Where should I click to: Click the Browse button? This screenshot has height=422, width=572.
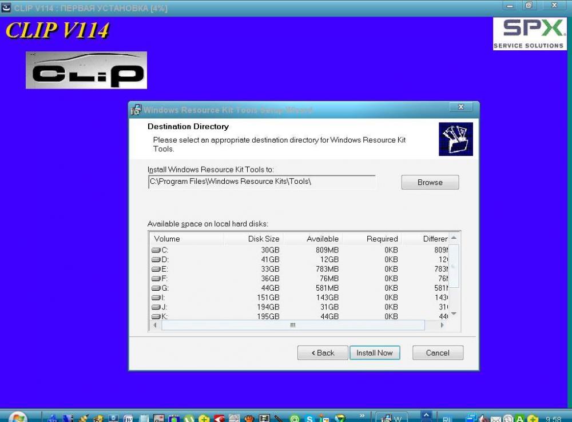[x=430, y=182]
